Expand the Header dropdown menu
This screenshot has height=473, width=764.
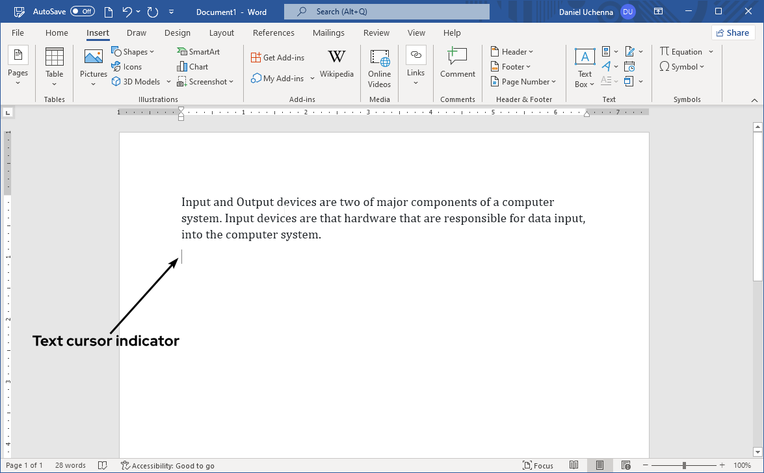click(x=512, y=52)
